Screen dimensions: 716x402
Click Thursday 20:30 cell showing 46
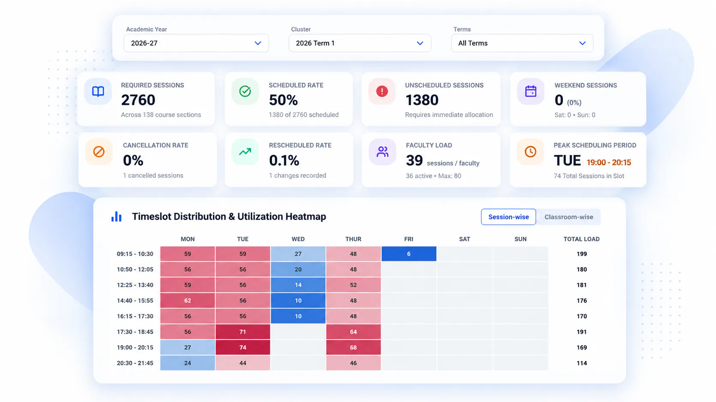click(353, 363)
